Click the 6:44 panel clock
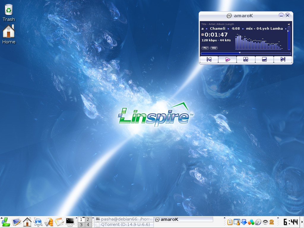Viewport: 304px width, 228px height. (x=290, y=222)
